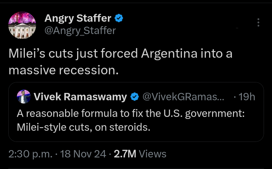Click the Views label
272x169 pixels.
click(x=153, y=154)
